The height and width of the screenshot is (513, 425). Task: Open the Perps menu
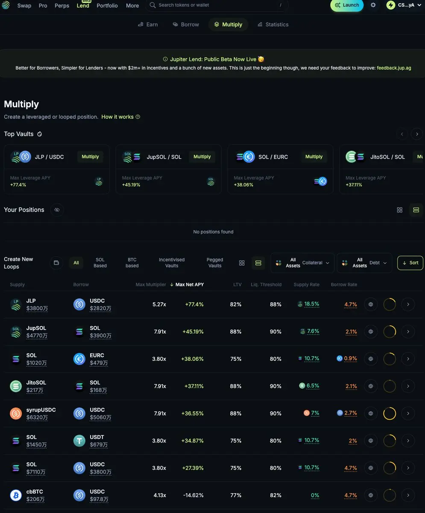(x=62, y=6)
